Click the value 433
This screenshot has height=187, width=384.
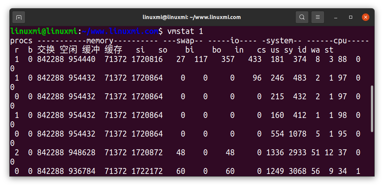(255, 59)
